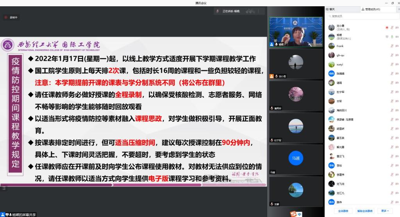Click 解除全体静音 to unmute everyone
400x217 pixels.
click(x=365, y=211)
